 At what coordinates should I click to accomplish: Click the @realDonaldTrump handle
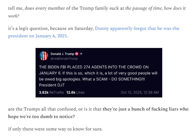(x=64, y=59)
